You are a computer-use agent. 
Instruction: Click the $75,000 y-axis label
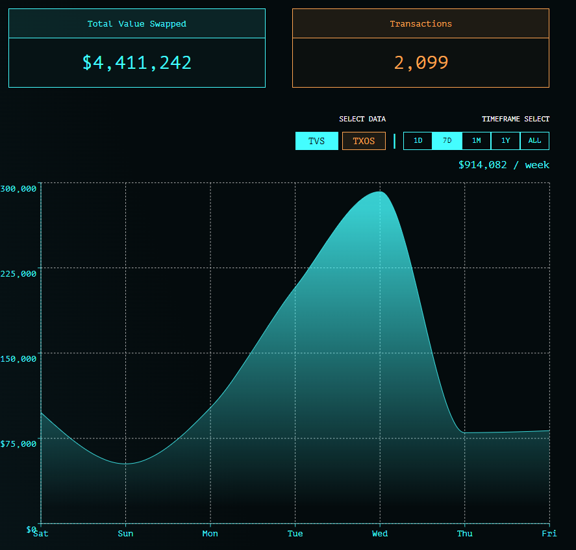click(18, 444)
